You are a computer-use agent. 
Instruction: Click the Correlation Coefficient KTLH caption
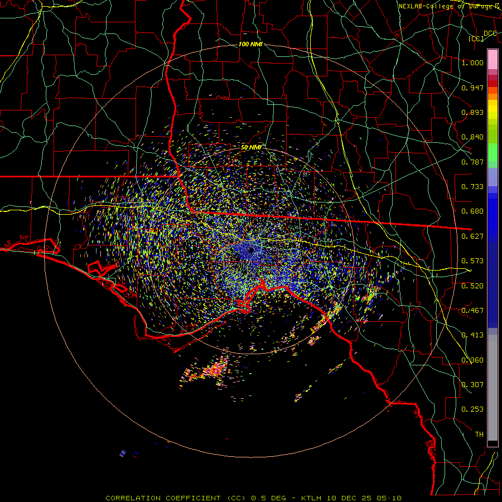pos(253,498)
